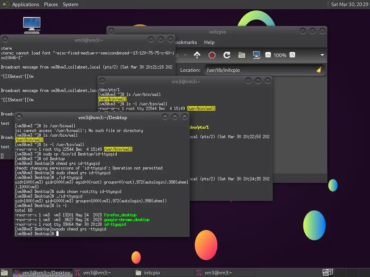The image size is (370, 277).
Task: Clear the location field with broom icon
Action: pyautogui.click(x=319, y=70)
